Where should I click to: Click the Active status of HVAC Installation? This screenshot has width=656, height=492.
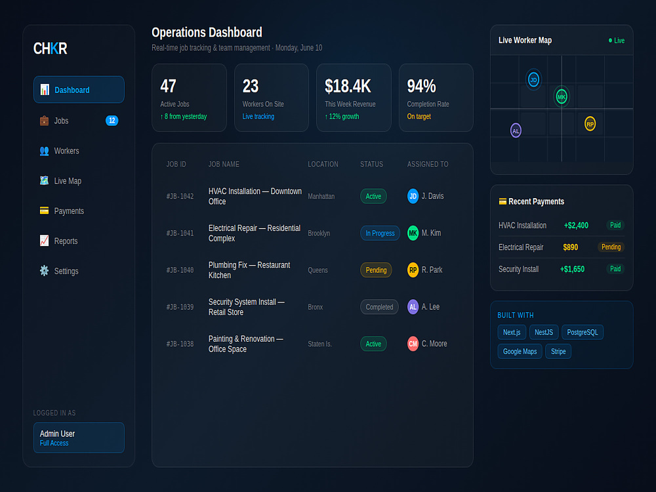(x=373, y=196)
